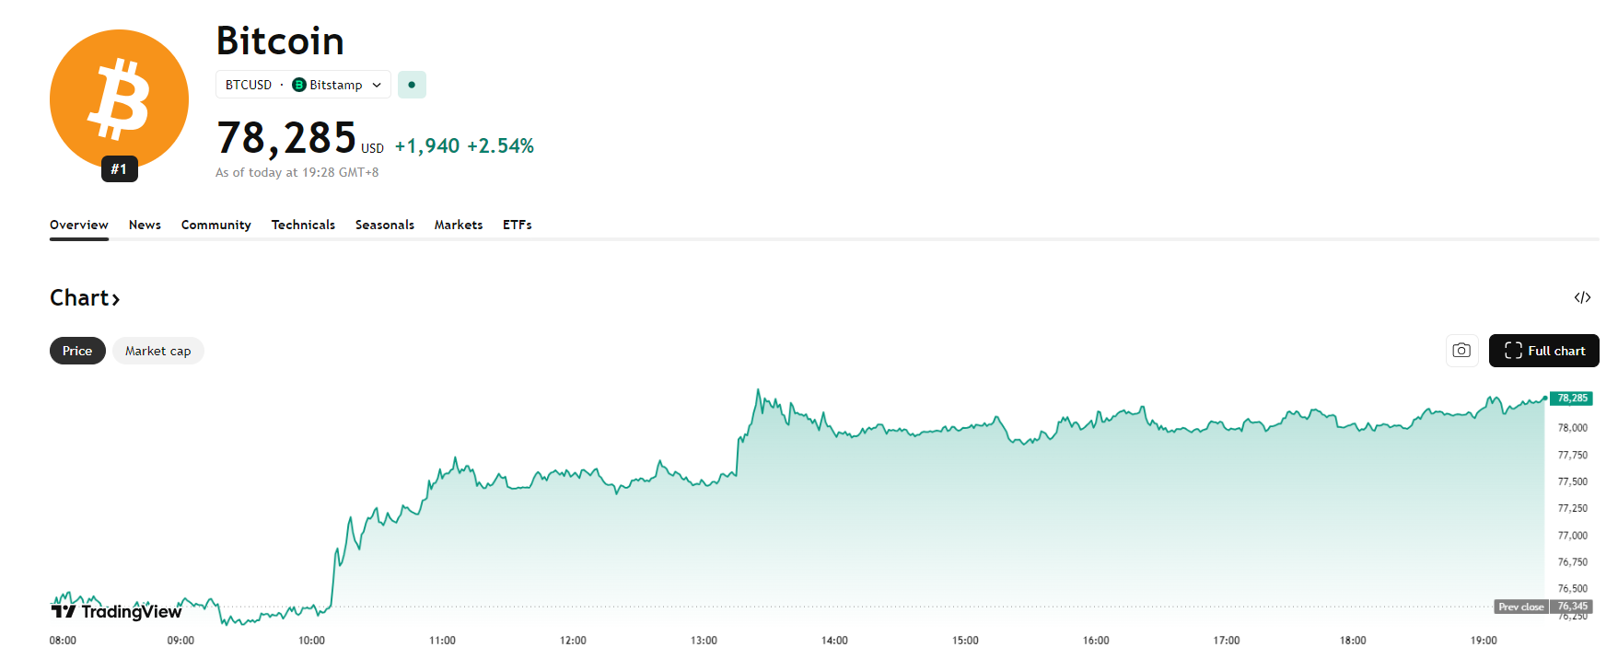The image size is (1618, 659).
Task: Click the fullscreen icon inside Full chart button
Action: (x=1513, y=351)
